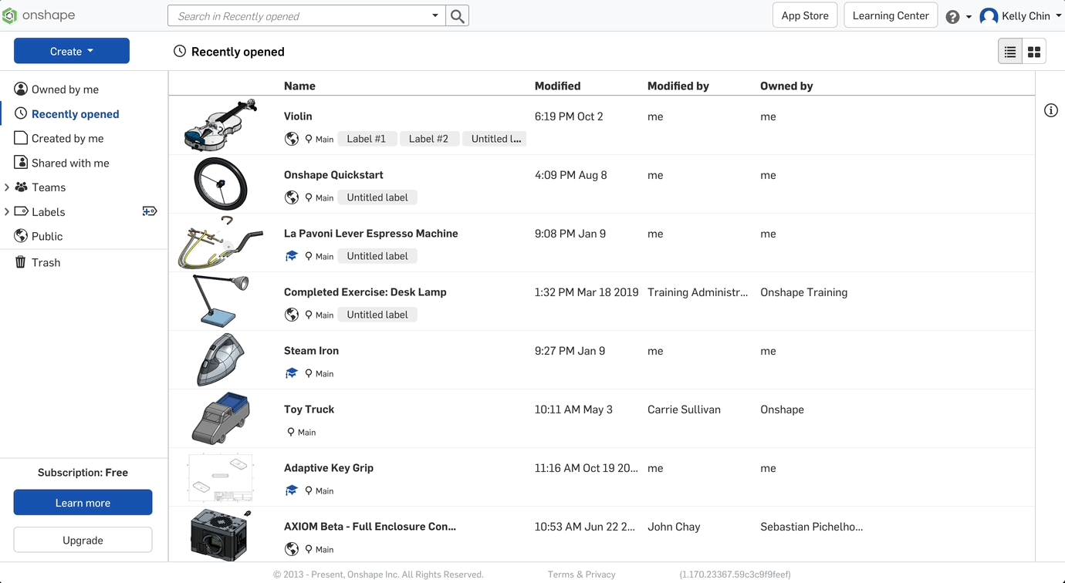Click Toy Truck's Main branch icon
1065x583 pixels.
pyautogui.click(x=291, y=432)
